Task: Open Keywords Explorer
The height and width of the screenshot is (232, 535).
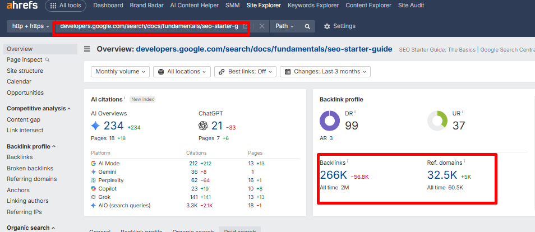Action: 313,6
